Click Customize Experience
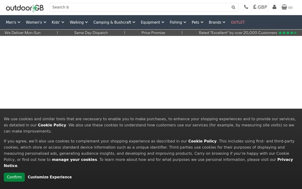Screen dimensions: 302x189 (x=50, y=177)
